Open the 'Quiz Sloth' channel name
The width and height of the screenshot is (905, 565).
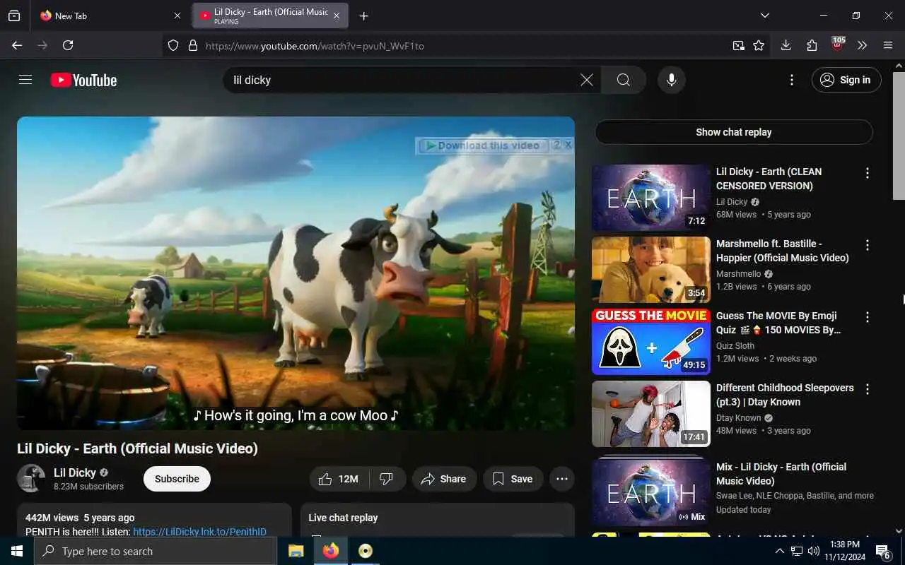pyautogui.click(x=735, y=346)
